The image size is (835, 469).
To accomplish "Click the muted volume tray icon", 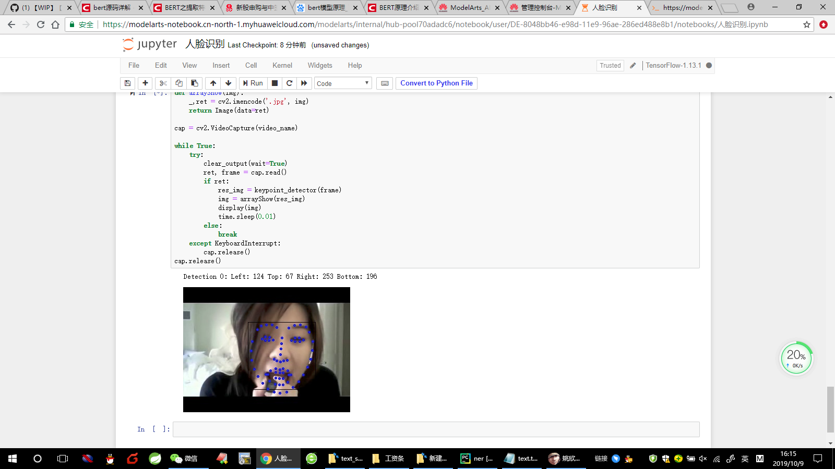I will [x=703, y=459].
